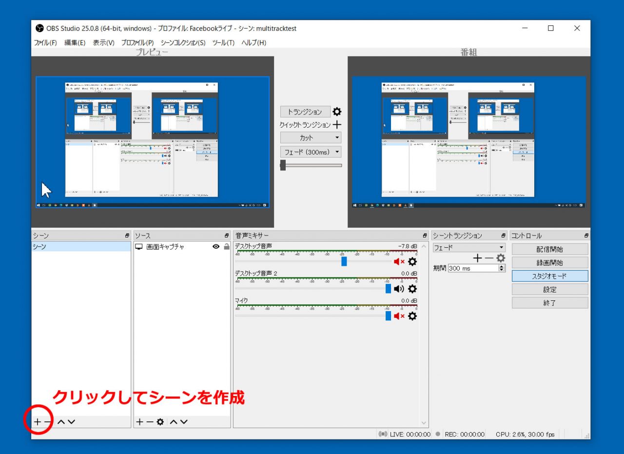624x454 pixels.
Task: Click the 番組 program canvas
Action: click(469, 142)
